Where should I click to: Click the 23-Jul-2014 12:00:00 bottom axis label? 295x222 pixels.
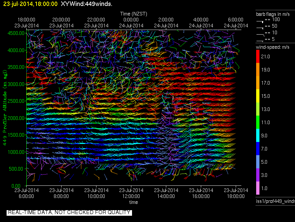(x=131, y=193)
